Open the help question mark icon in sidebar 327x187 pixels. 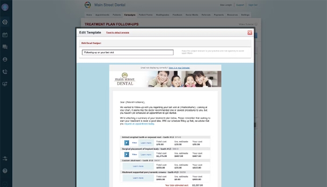click(x=5, y=171)
